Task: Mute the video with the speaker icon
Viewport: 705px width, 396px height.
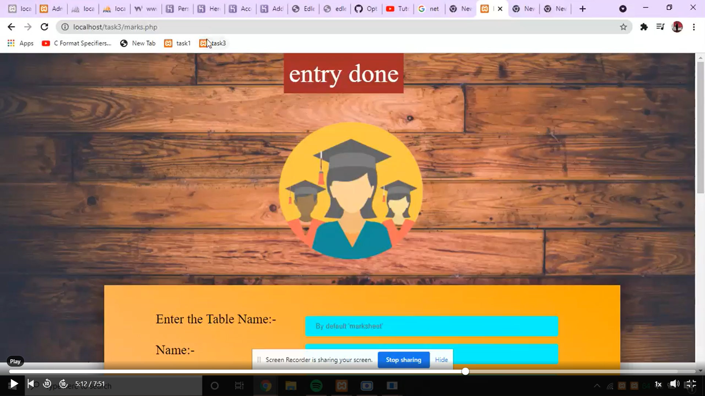Action: point(674,384)
